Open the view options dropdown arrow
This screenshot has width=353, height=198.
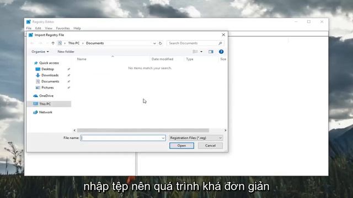[201, 52]
